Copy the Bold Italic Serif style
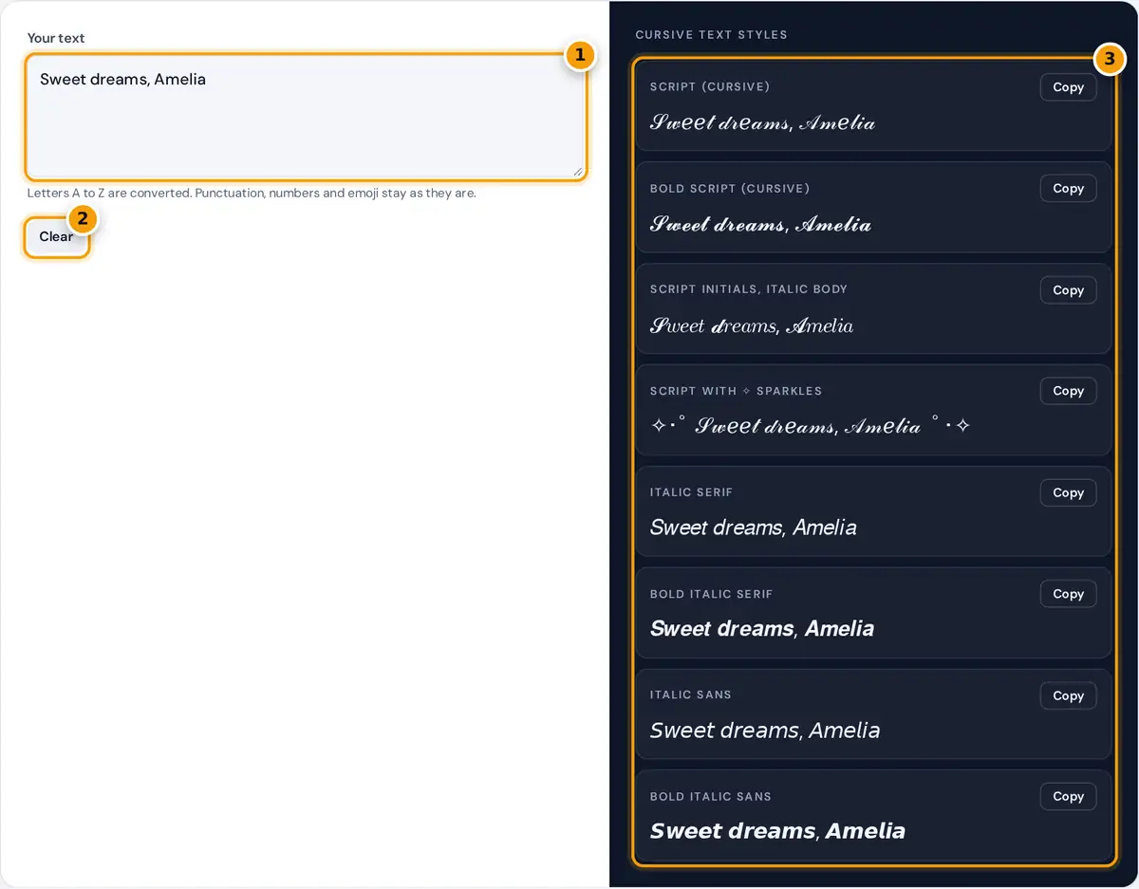The image size is (1139, 889). coord(1068,594)
